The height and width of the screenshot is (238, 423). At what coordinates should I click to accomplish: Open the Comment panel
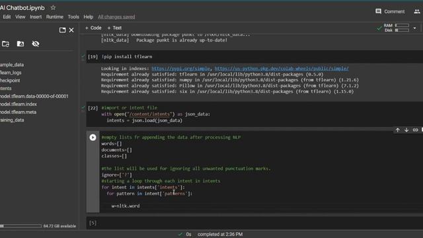[x=390, y=11]
